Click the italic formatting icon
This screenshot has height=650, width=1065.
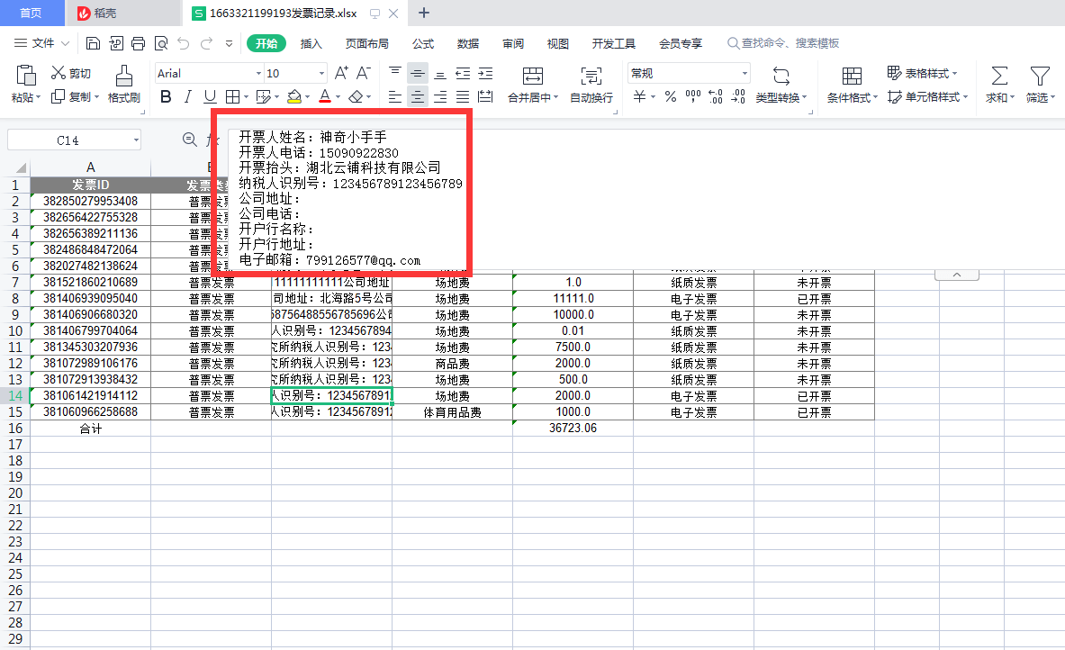tap(188, 96)
